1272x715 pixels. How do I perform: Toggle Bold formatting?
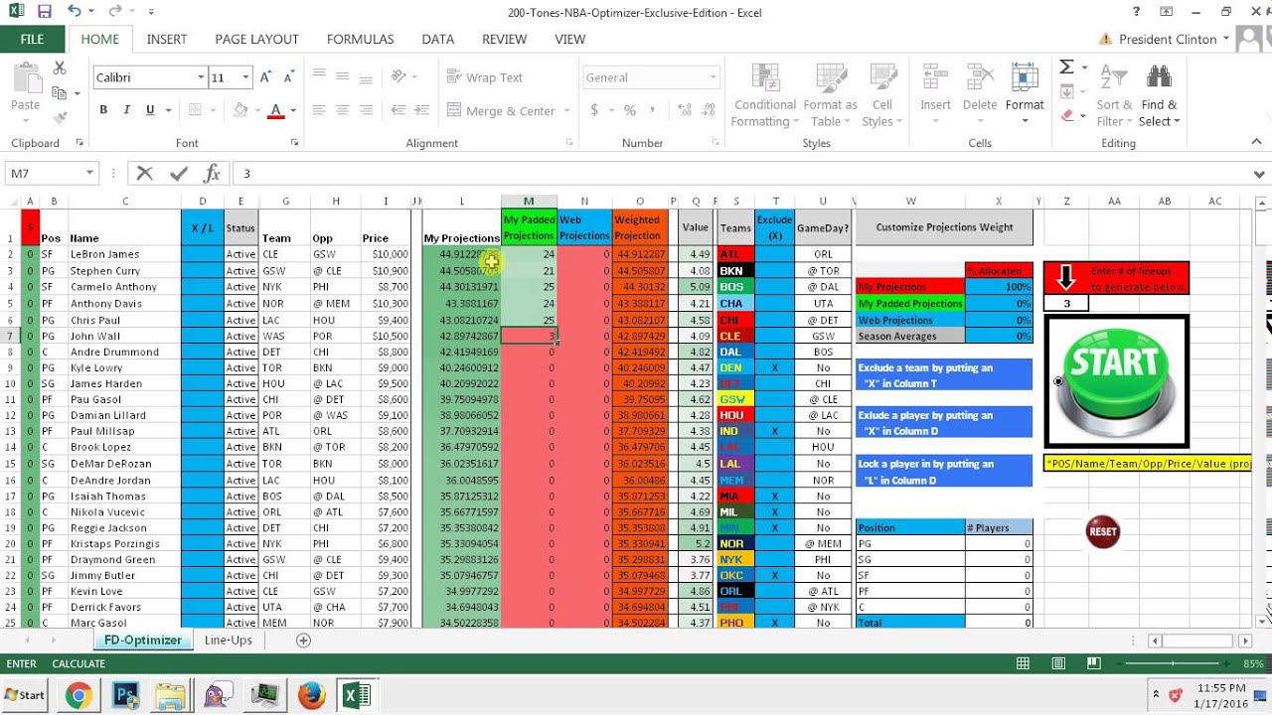[102, 110]
